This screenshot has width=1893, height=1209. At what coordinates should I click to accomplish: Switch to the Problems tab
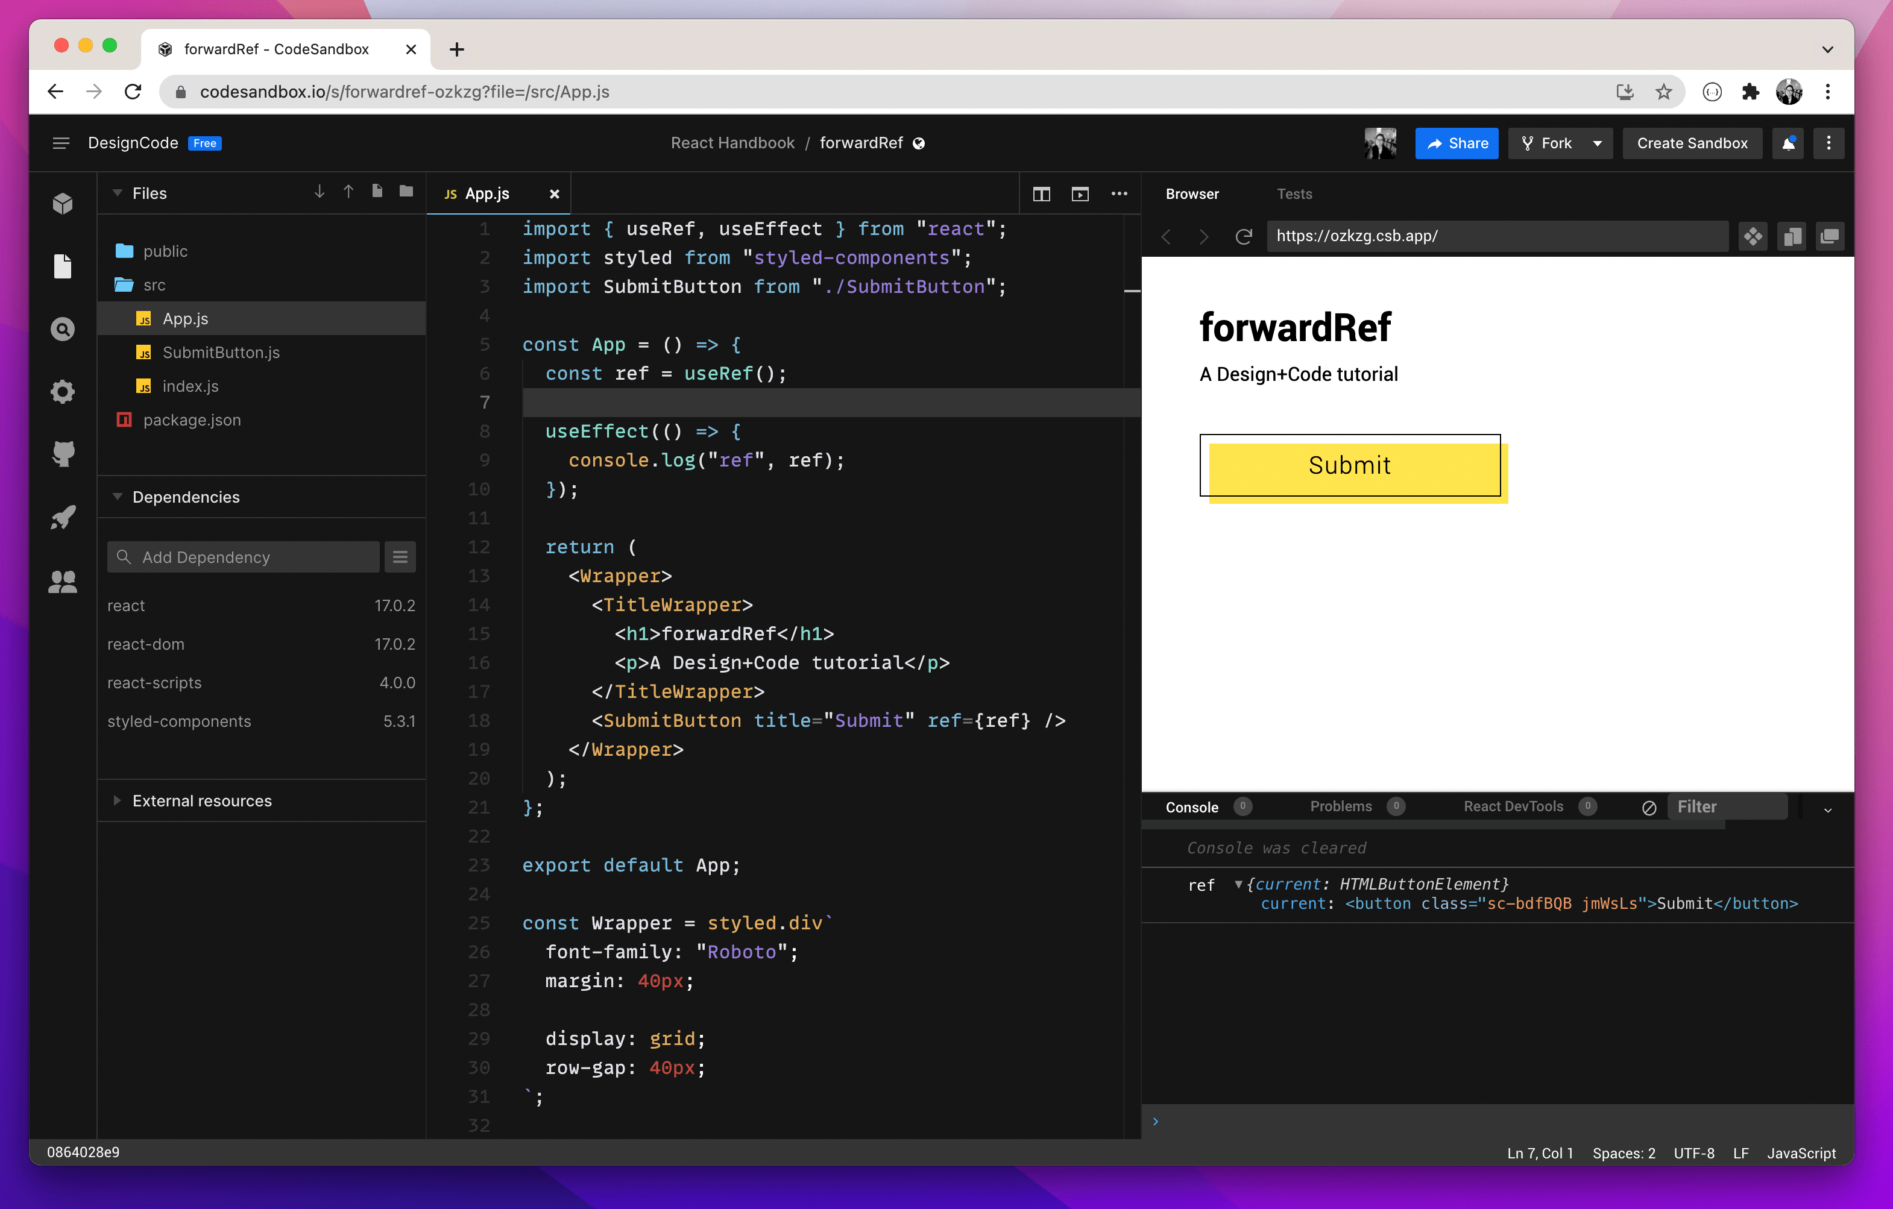coord(1340,806)
